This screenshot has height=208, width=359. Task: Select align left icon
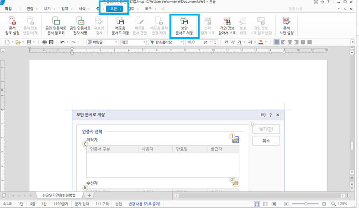click(x=283, y=42)
